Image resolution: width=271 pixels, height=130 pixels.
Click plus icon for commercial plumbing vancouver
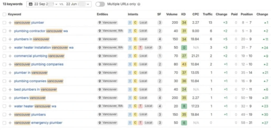(10, 56)
